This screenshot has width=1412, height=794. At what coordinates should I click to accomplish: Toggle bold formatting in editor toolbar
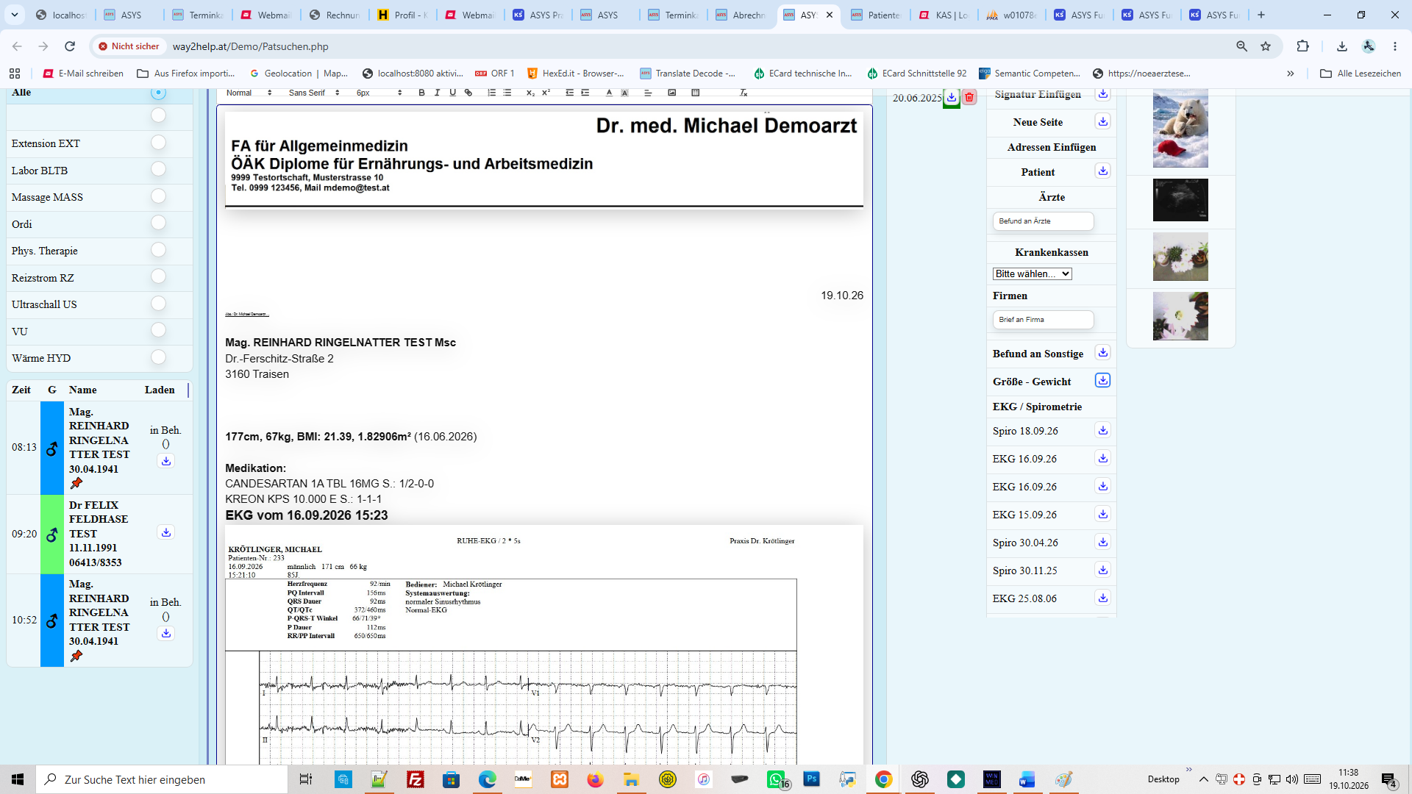point(421,93)
